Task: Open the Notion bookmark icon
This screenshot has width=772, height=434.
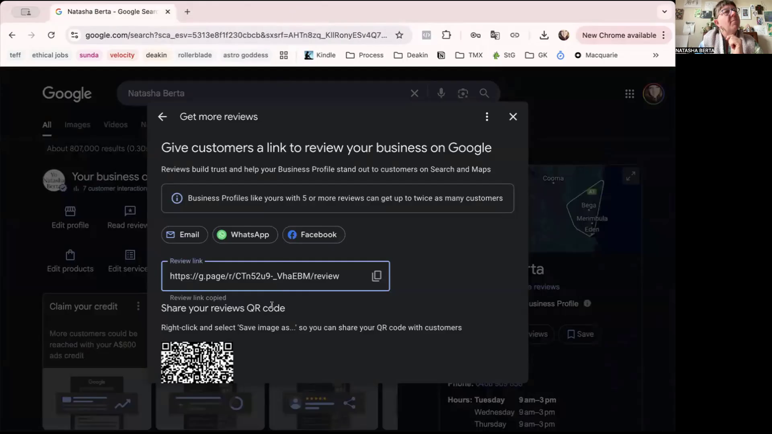Action: point(441,55)
